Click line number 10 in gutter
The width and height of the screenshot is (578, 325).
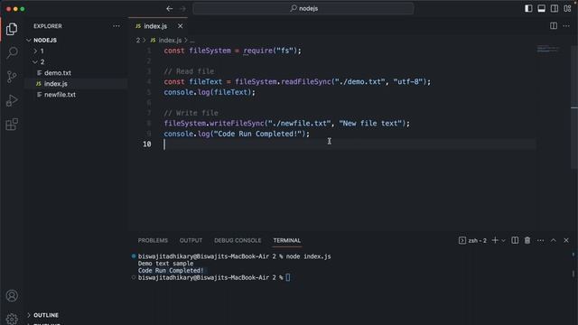coord(146,144)
